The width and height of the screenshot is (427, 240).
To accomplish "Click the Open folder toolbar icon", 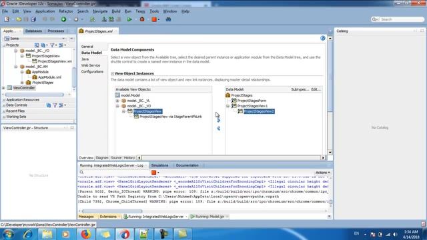I will [x=19, y=19].
